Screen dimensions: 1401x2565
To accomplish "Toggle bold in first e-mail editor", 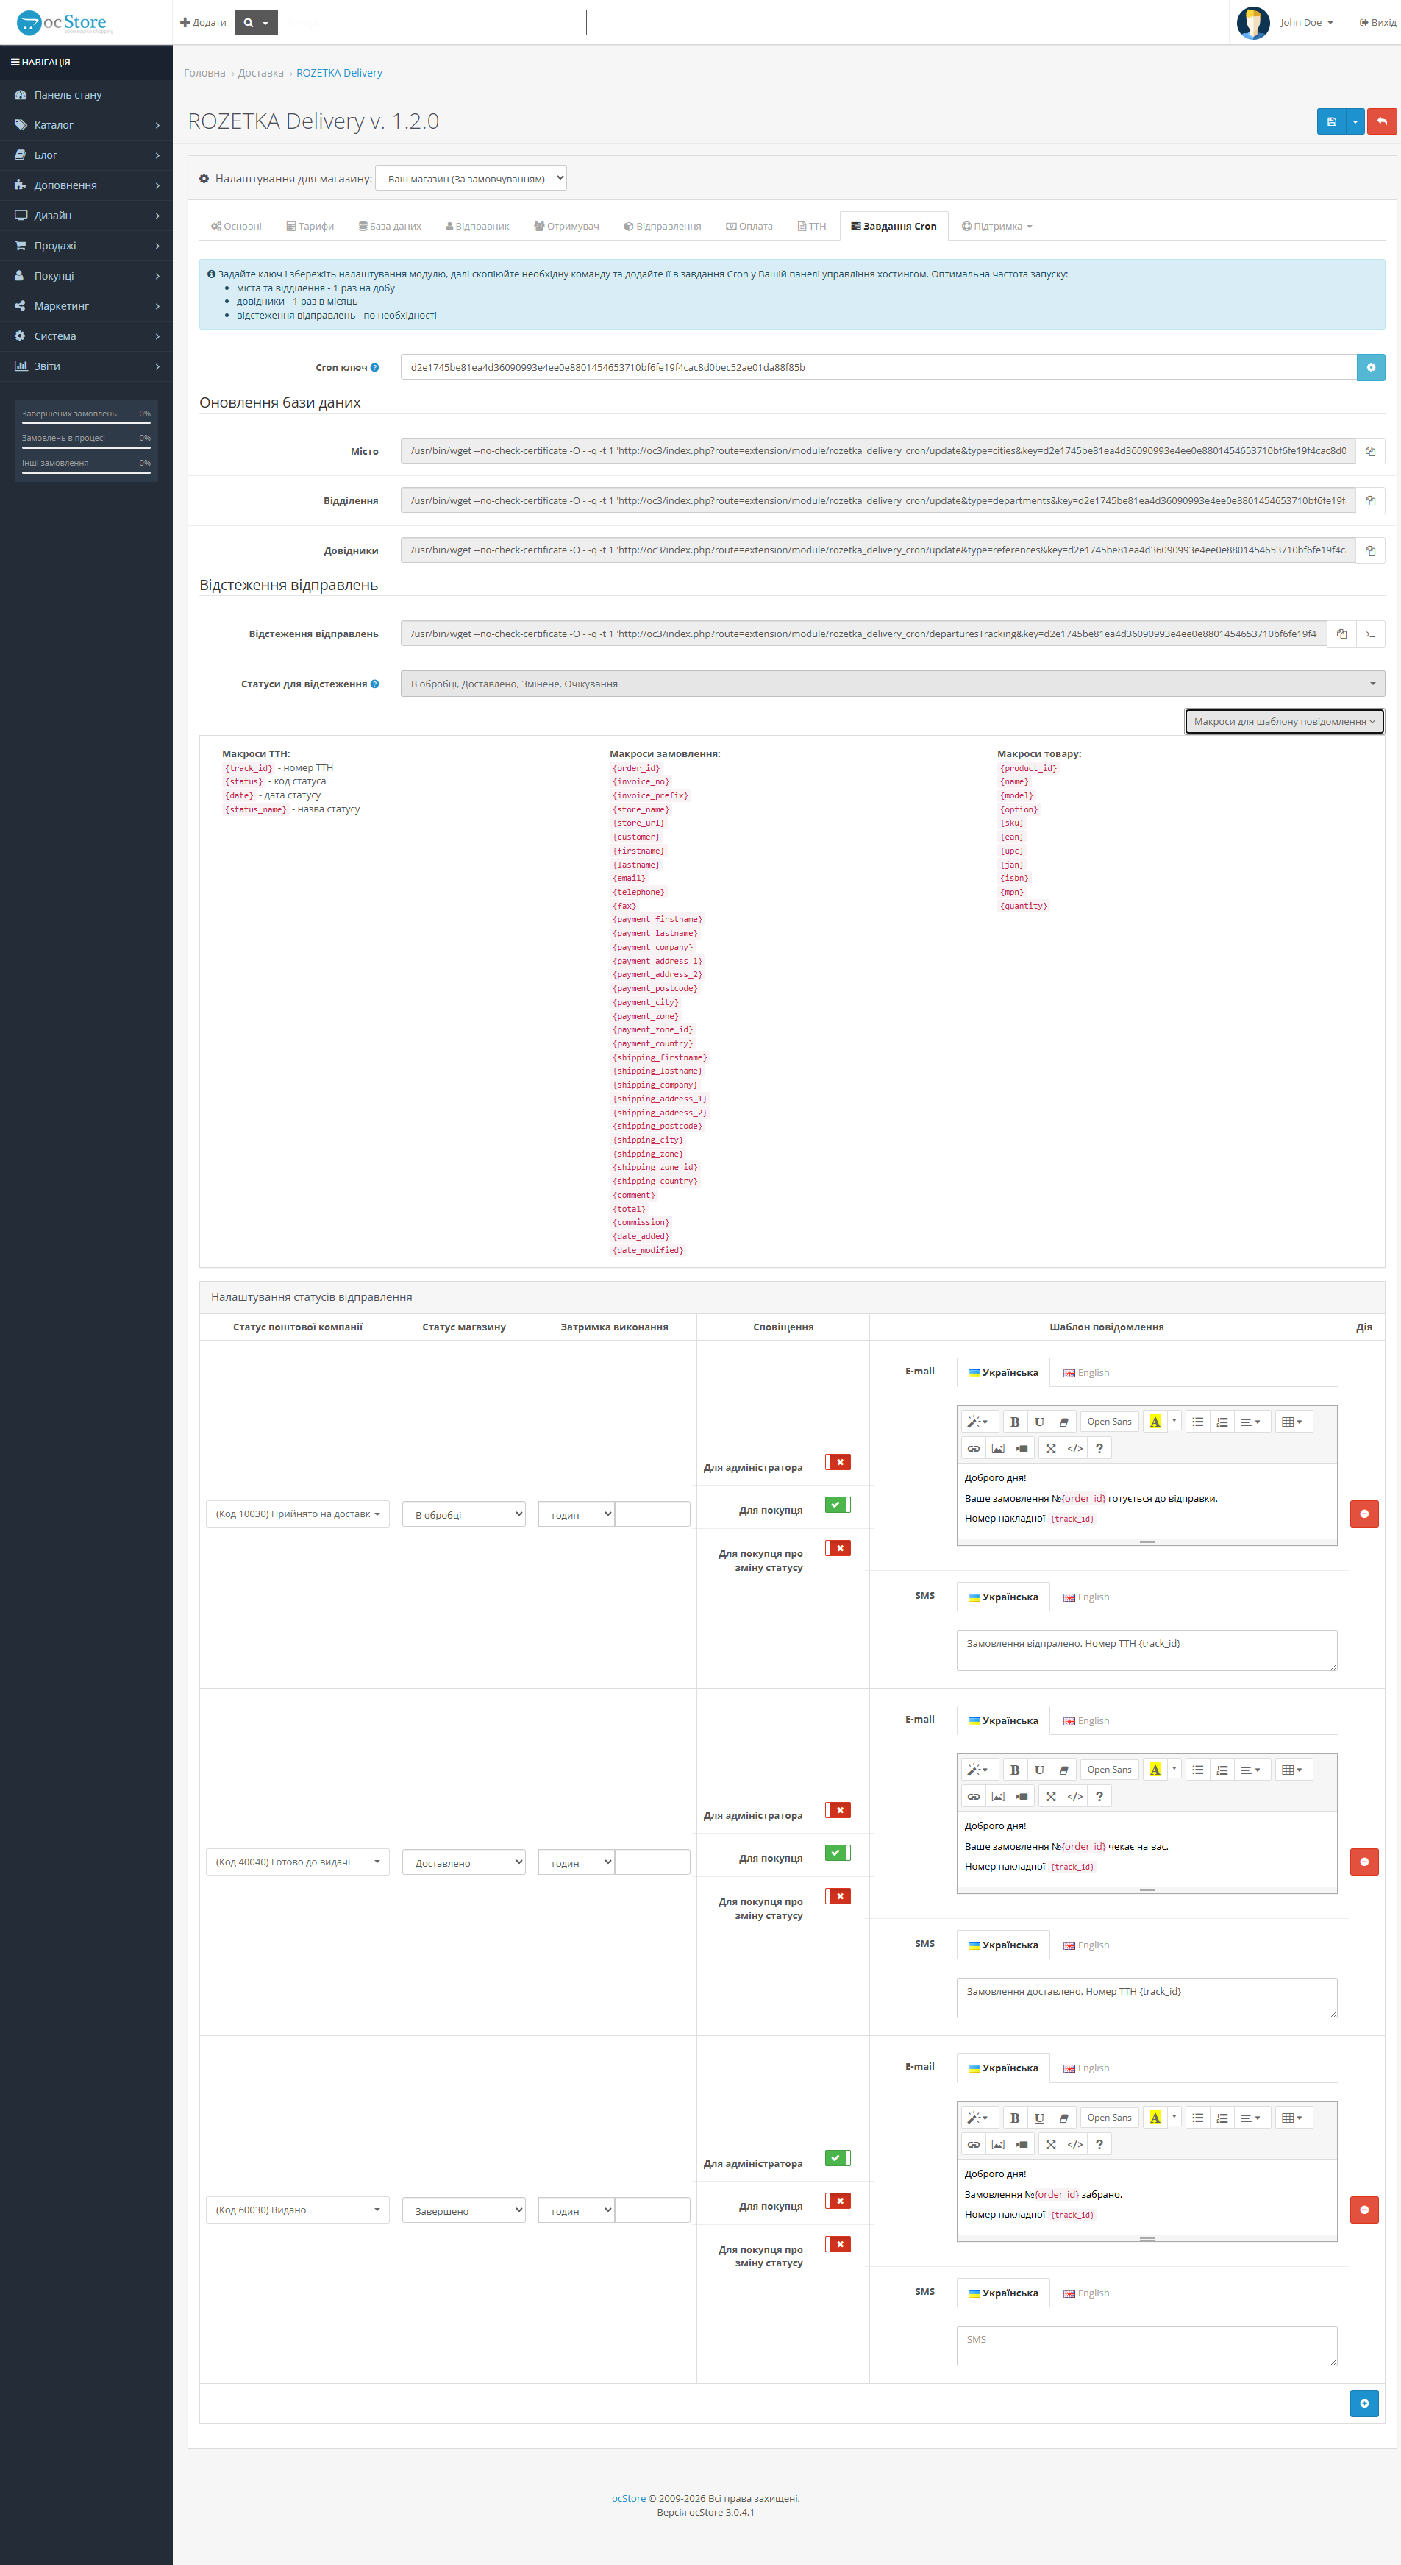I will tap(1015, 1422).
